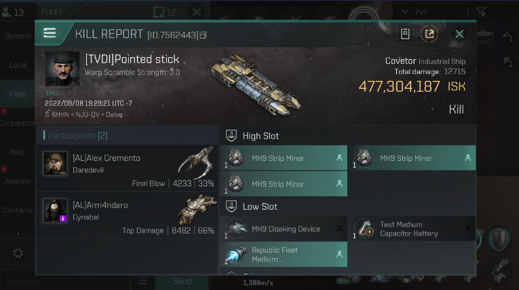The height and width of the screenshot is (290, 519).
Task: Switch to the Corporation chat tab
Action: [x=18, y=124]
